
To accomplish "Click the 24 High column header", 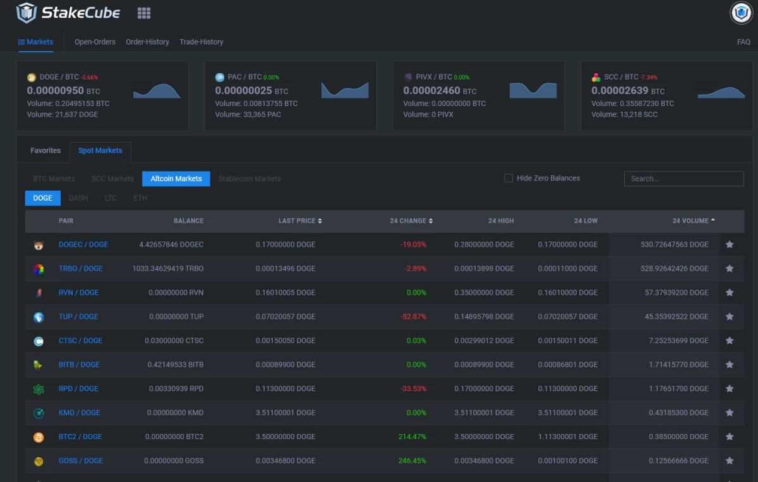I will pos(501,221).
